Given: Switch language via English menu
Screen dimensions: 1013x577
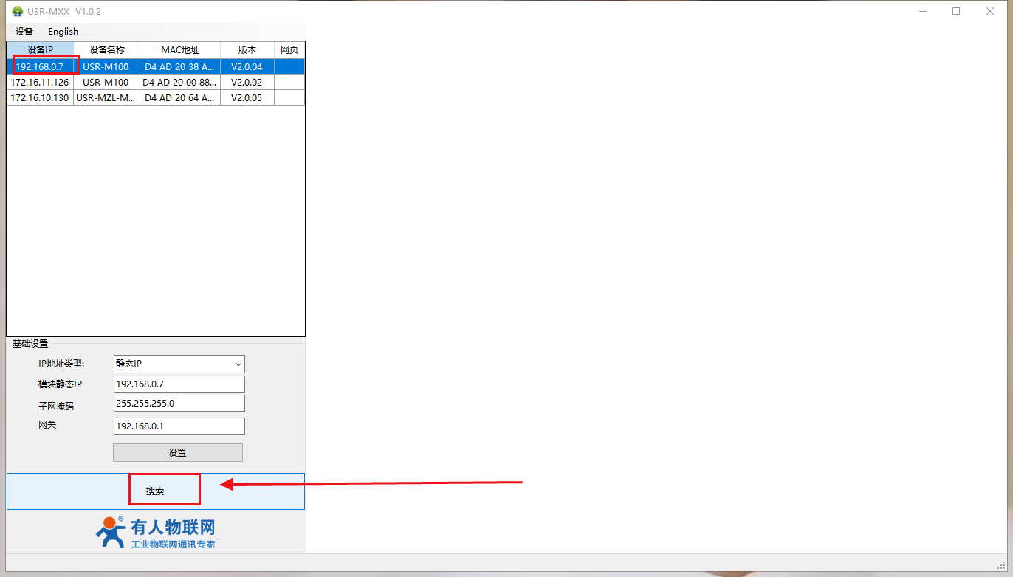Looking at the screenshot, I should (63, 32).
